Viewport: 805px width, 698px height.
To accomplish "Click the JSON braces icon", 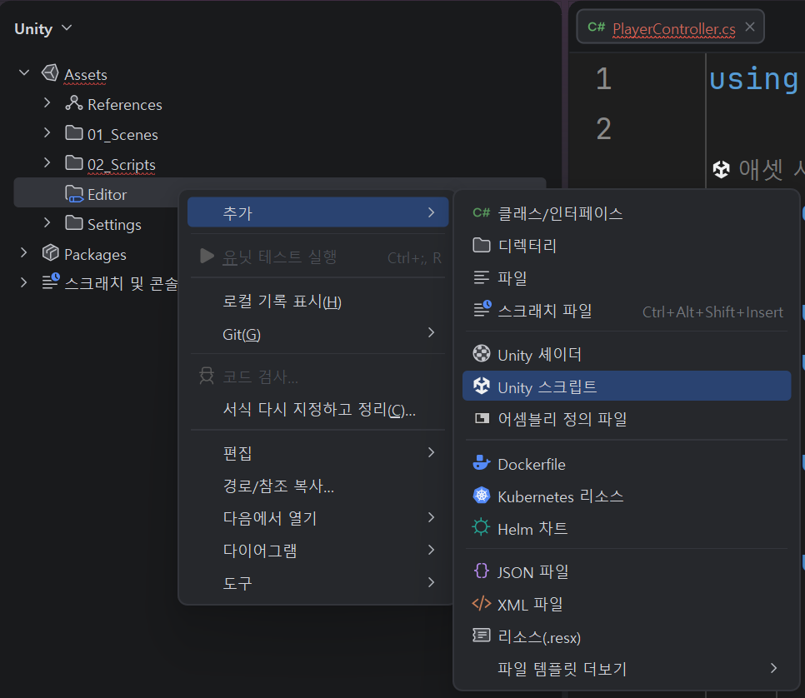I will point(481,571).
